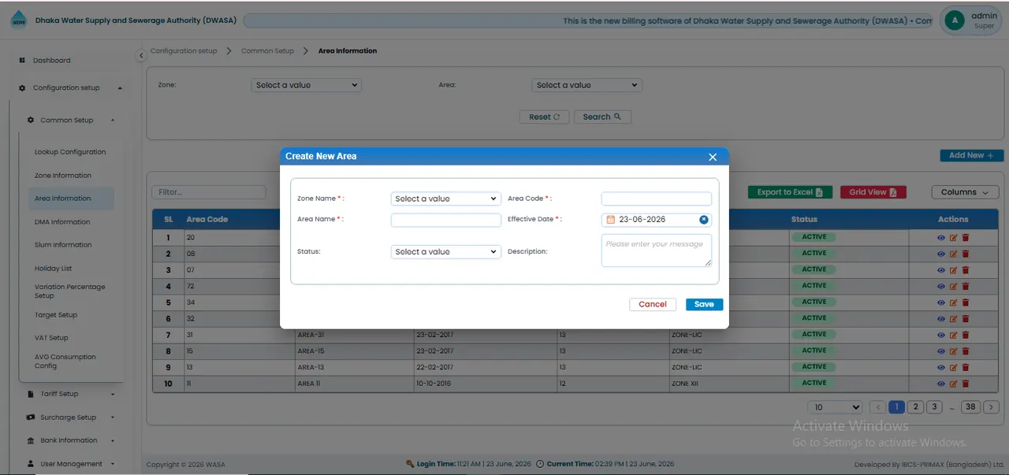Focus the Area Name input field
This screenshot has height=475, width=1009.
coord(446,220)
